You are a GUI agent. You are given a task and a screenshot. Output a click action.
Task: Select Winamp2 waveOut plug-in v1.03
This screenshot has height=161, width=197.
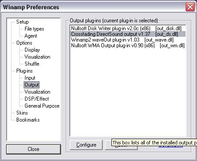point(128,40)
